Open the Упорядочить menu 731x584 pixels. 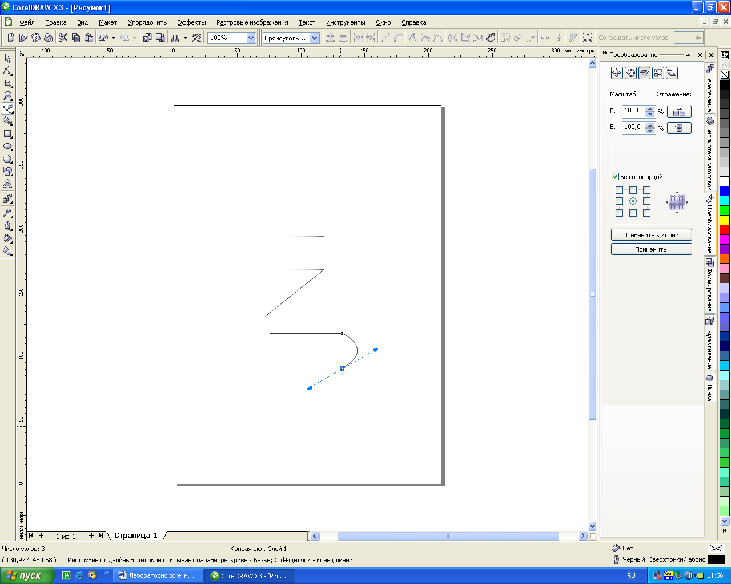(147, 22)
